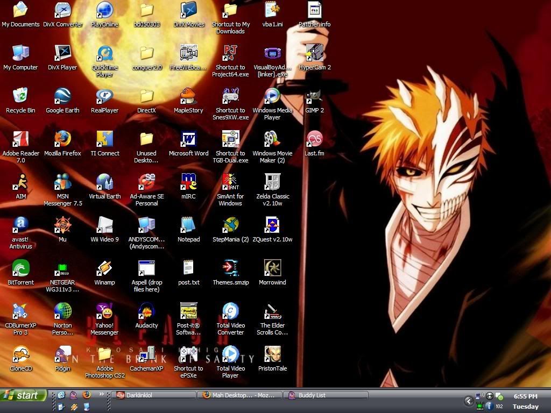Open the My Documents desktop icon

click(x=20, y=15)
